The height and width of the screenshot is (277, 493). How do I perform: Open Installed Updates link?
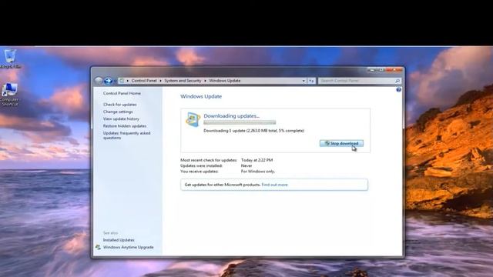click(119, 240)
